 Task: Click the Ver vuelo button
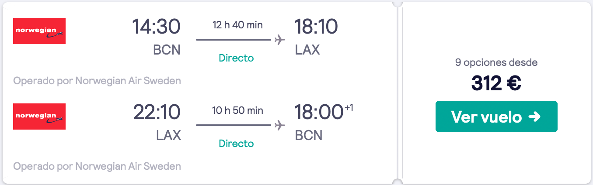496,116
